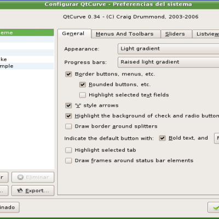Enable Highlight selected tab checkbox

point(68,150)
